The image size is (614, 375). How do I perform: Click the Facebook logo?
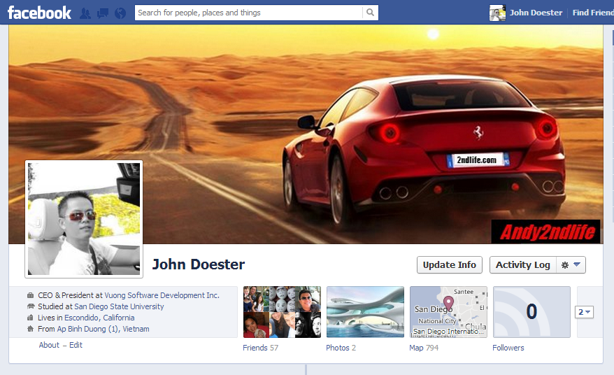click(39, 13)
